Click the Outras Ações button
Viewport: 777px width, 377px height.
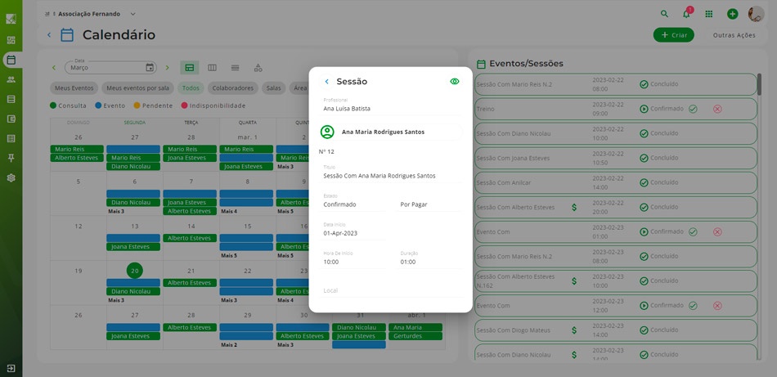click(734, 35)
